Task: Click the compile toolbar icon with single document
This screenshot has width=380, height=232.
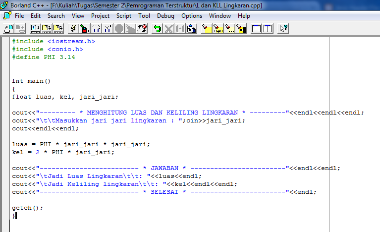Action: tap(35, 29)
